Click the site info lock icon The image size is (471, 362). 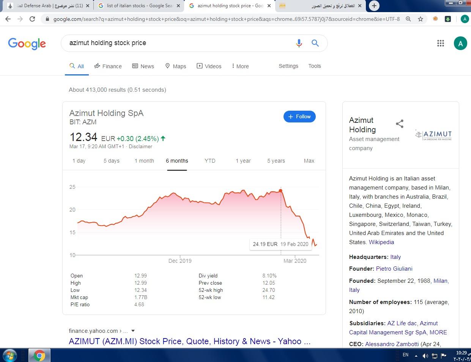coord(47,19)
